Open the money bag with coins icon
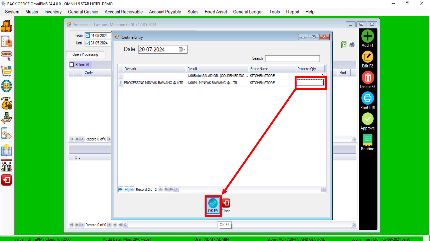The width and height of the screenshot is (430, 241). [6, 103]
